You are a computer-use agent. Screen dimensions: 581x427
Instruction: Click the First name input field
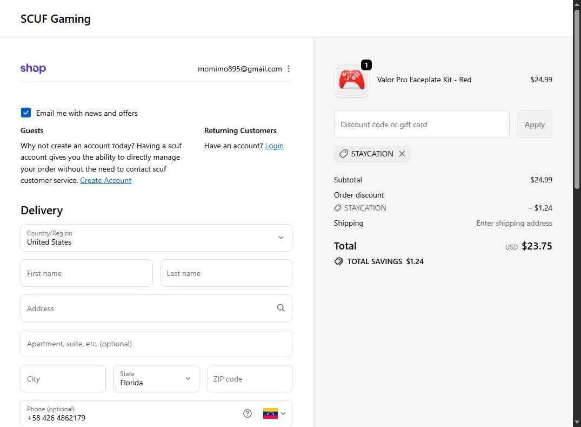86,273
